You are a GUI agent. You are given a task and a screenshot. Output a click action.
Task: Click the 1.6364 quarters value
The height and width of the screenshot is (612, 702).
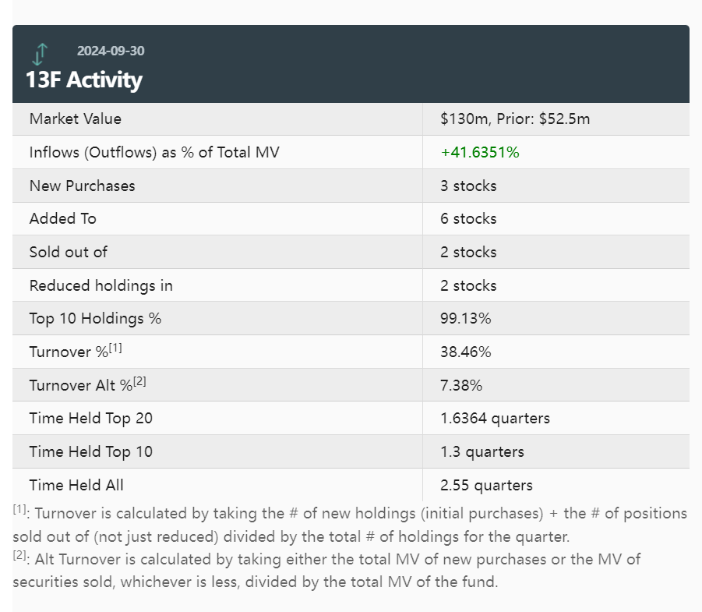pyautogui.click(x=495, y=418)
